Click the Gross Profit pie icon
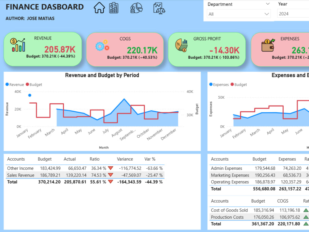This screenshot has height=232, width=309. coord(181,45)
